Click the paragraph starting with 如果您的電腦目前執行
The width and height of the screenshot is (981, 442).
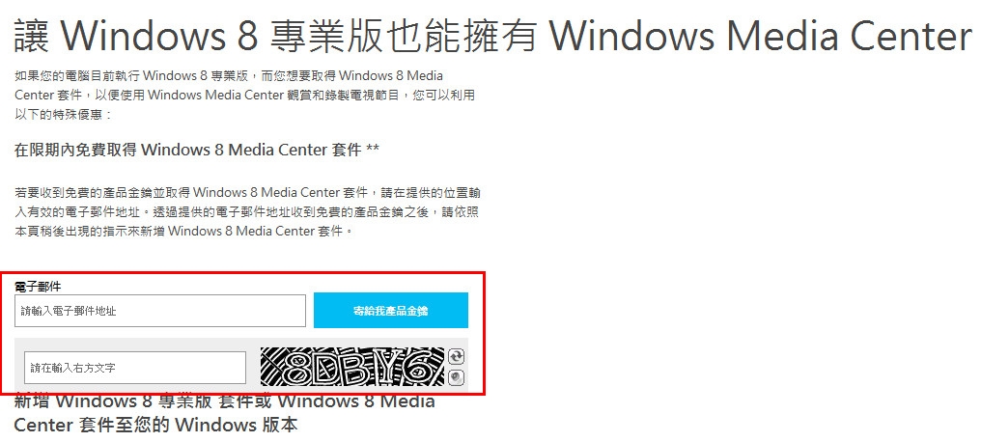244,95
